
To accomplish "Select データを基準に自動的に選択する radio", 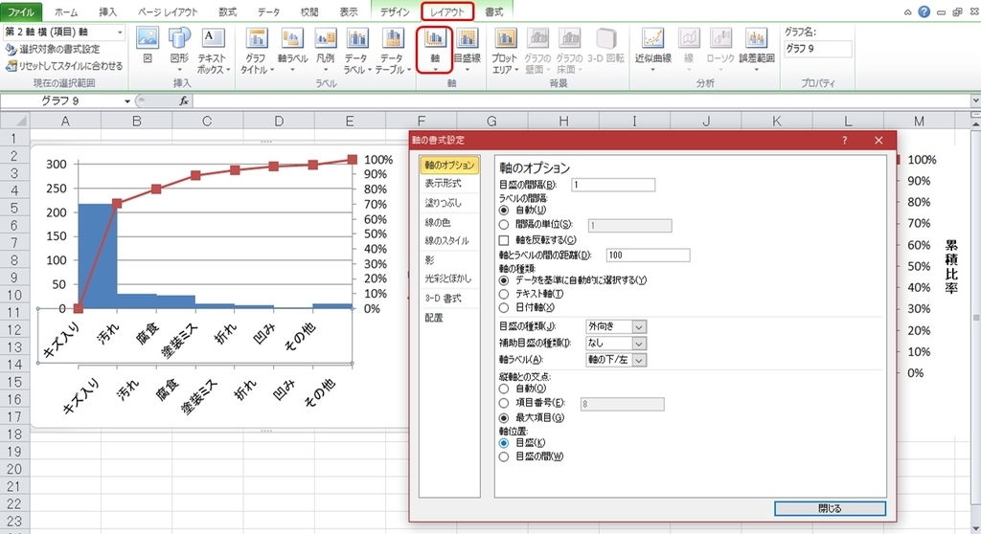I will point(504,280).
